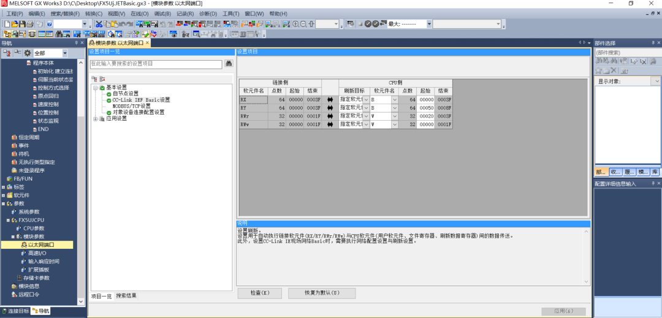The height and width of the screenshot is (318, 662).
Task: Open the 工程(P) menu
Action: [14, 13]
